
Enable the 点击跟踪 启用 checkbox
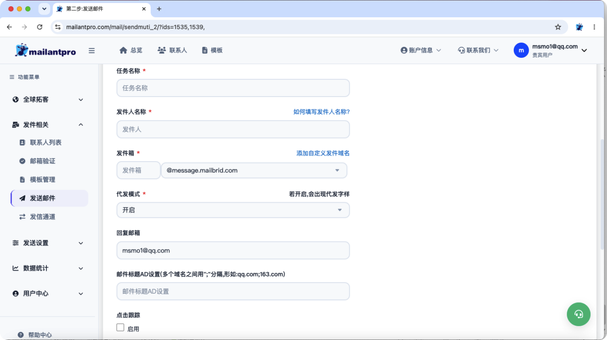pyautogui.click(x=121, y=328)
